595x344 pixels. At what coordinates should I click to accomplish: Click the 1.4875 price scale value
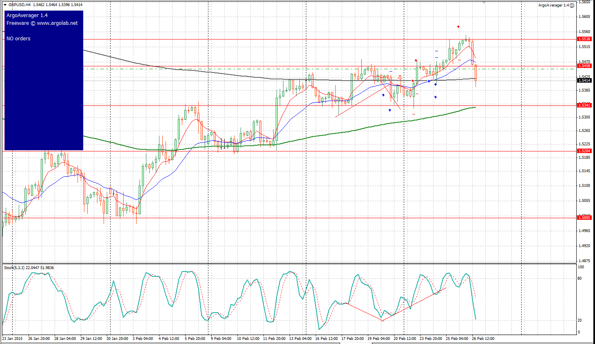coord(584,261)
